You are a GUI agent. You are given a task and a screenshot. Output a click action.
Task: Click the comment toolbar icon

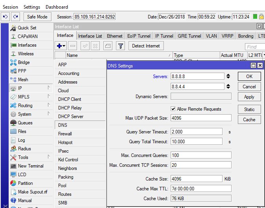pos(108,46)
